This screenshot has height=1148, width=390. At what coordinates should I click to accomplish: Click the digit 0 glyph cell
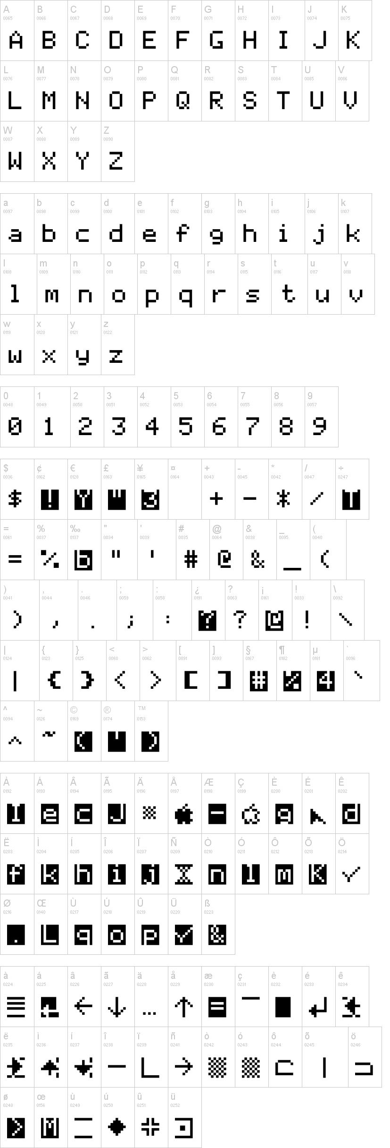[17, 417]
